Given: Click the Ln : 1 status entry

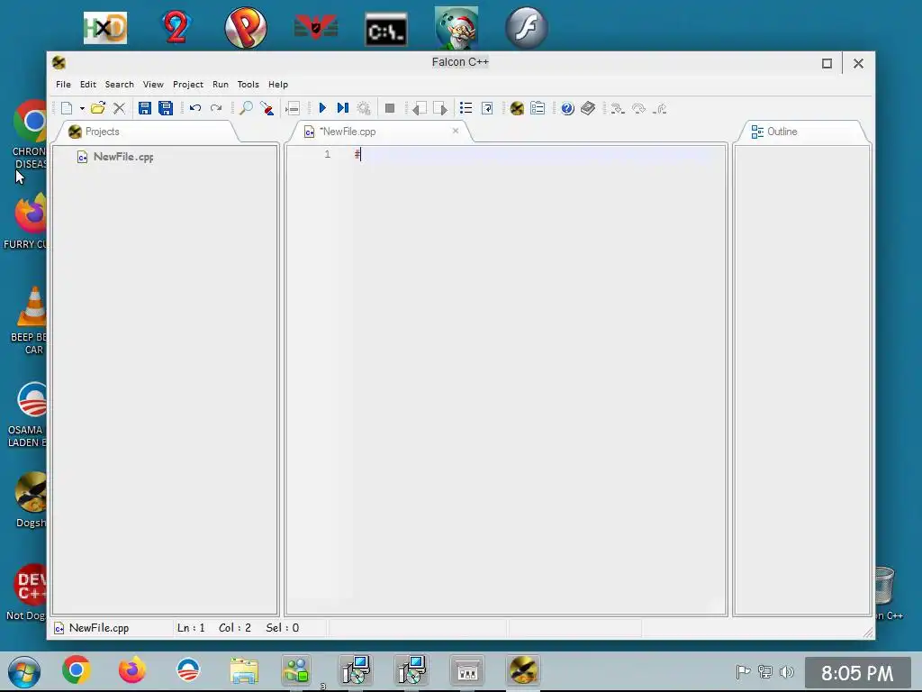Looking at the screenshot, I should [x=191, y=628].
